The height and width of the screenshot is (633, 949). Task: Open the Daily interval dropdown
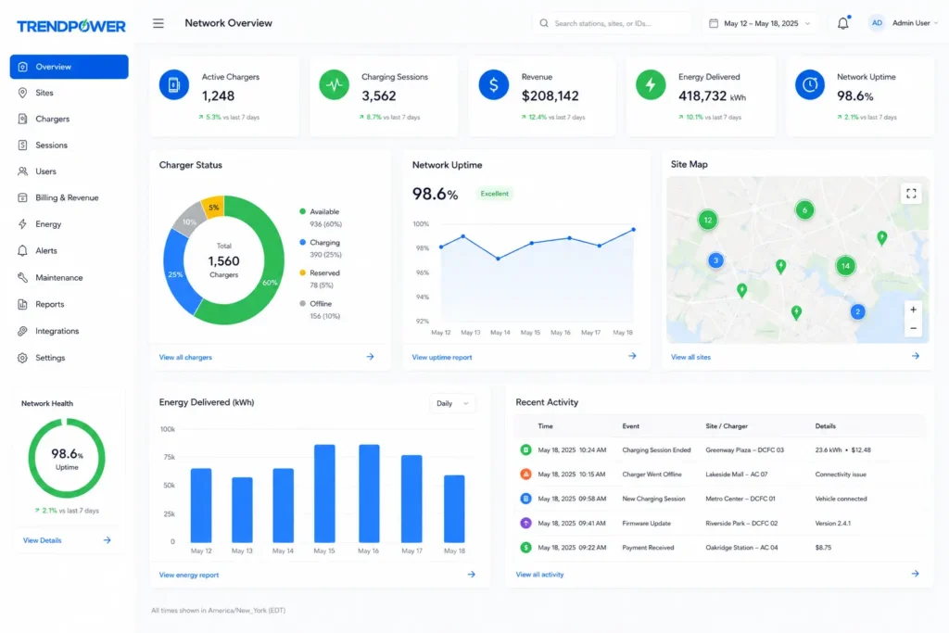tap(452, 404)
